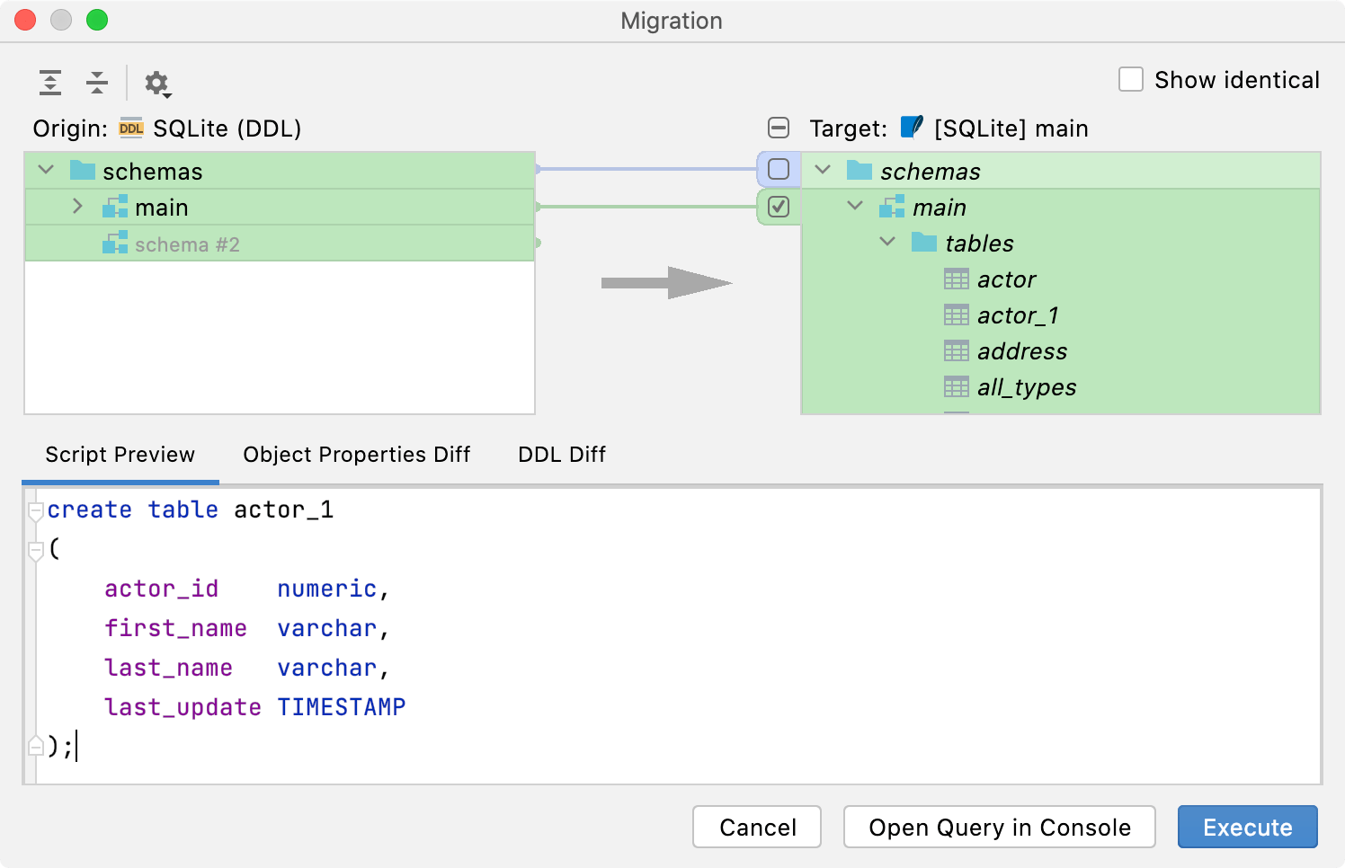The width and height of the screenshot is (1345, 868).
Task: Open migration settings with the gear icon
Action: point(158,83)
